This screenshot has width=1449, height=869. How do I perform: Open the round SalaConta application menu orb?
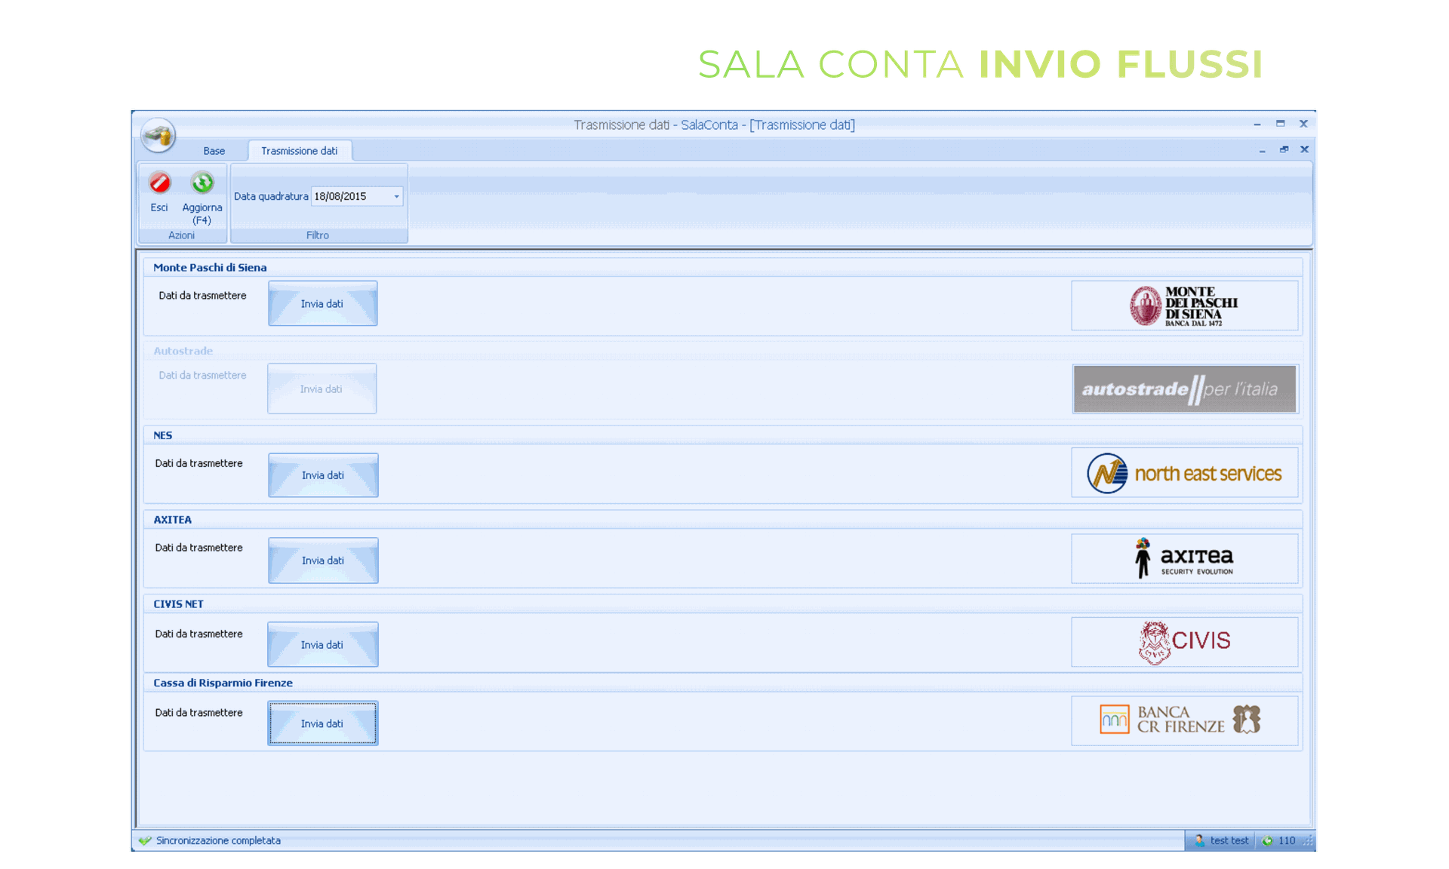[158, 136]
